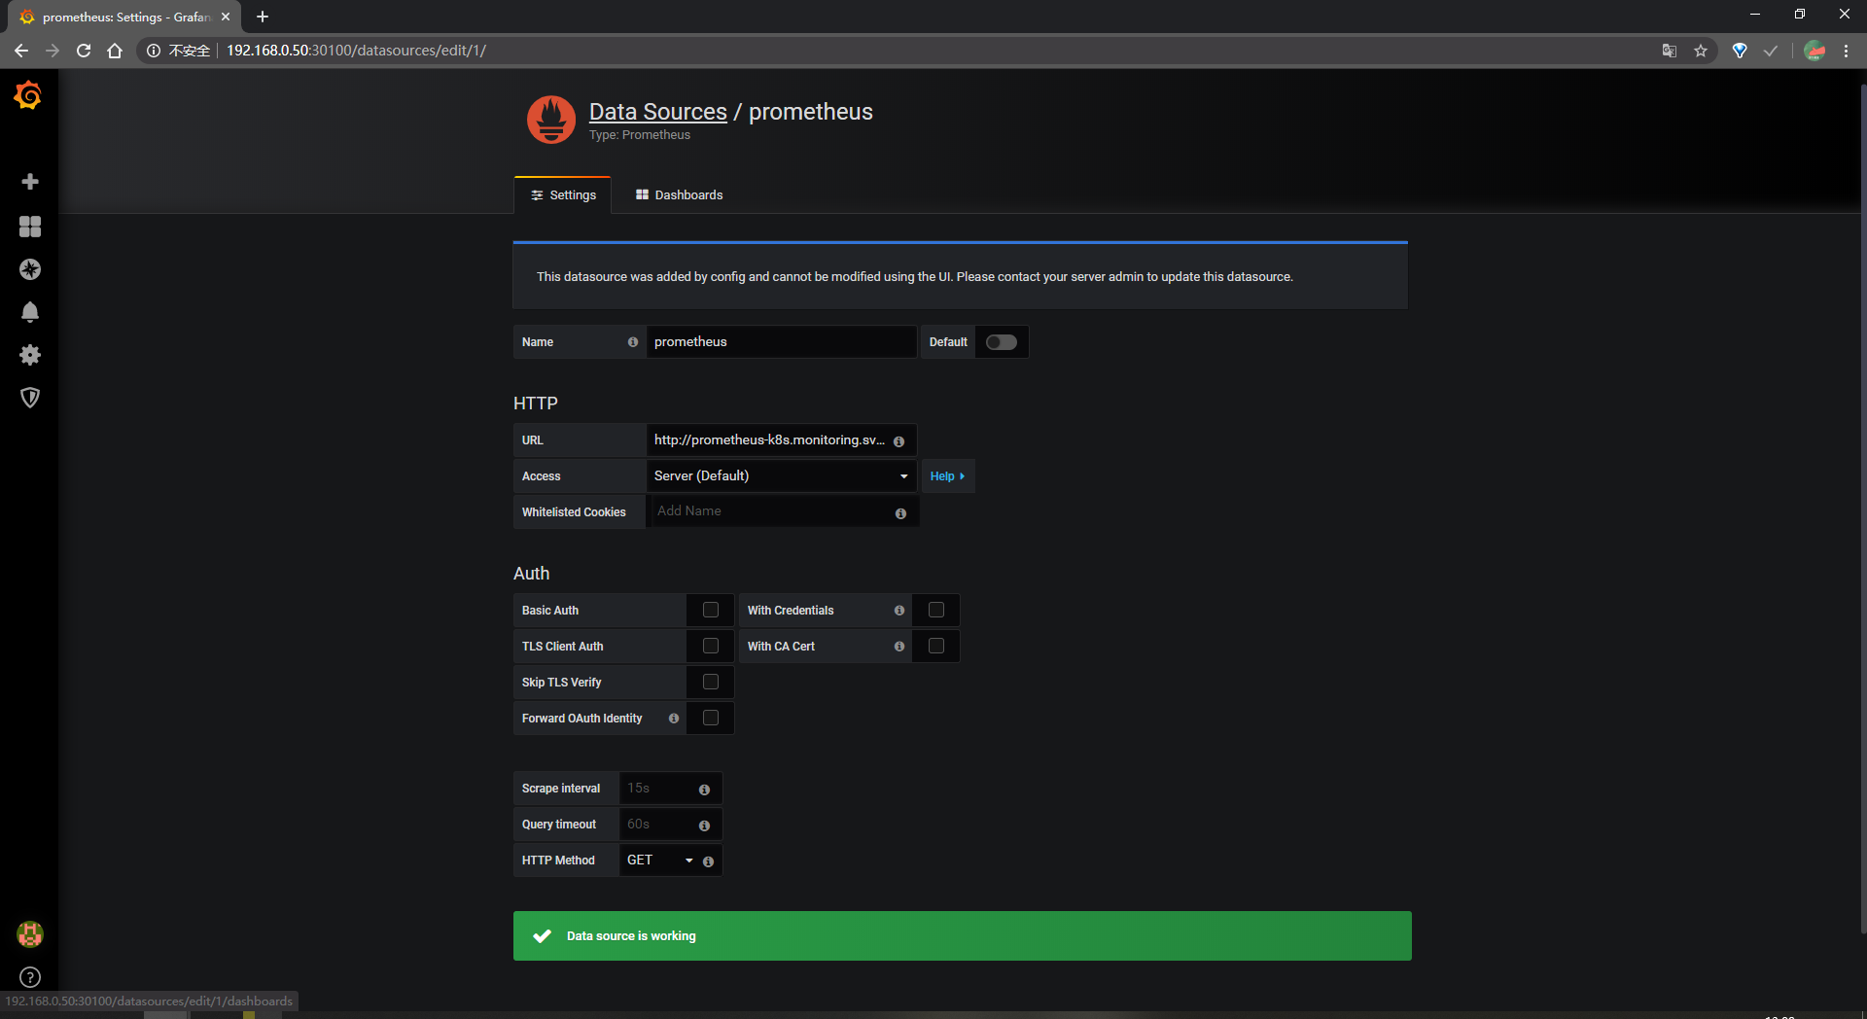Check the With CA Cert checkbox

pyautogui.click(x=936, y=646)
